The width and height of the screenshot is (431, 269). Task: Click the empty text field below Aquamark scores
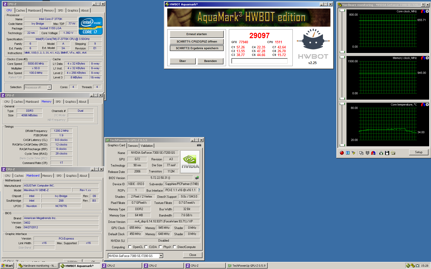pos(259,61)
